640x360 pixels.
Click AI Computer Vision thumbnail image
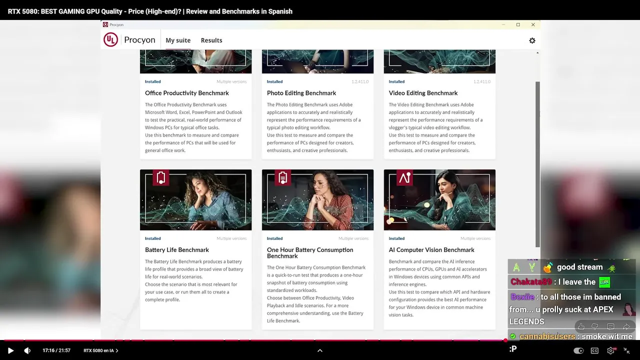pos(439,200)
